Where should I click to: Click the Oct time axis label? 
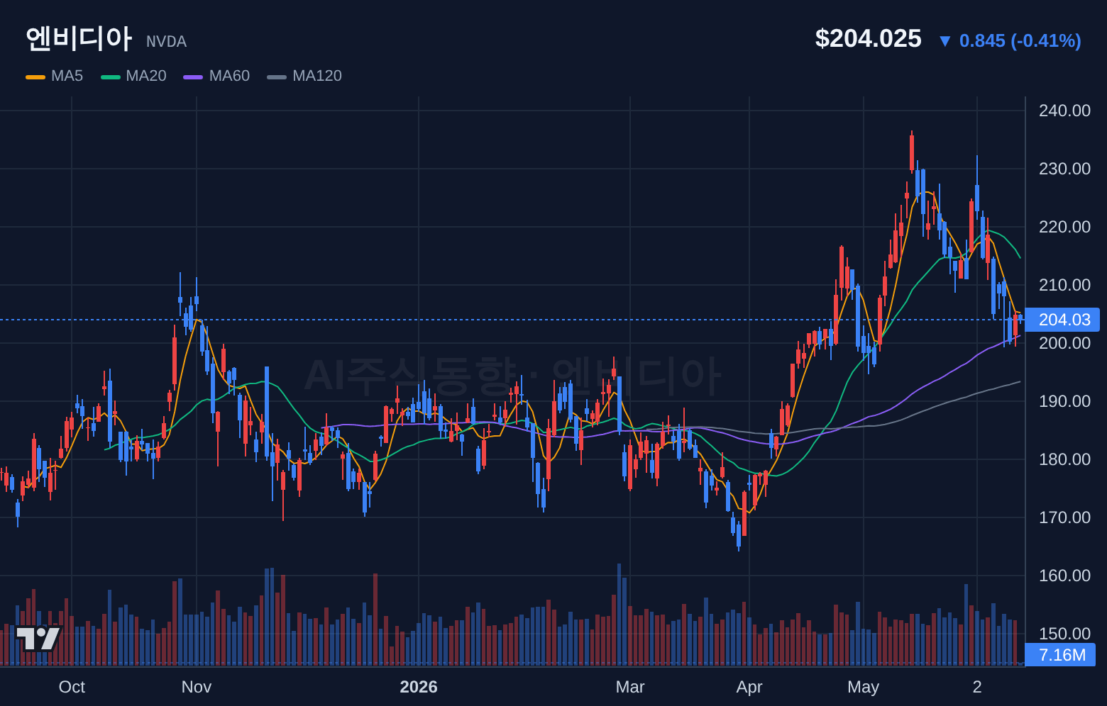coord(72,687)
